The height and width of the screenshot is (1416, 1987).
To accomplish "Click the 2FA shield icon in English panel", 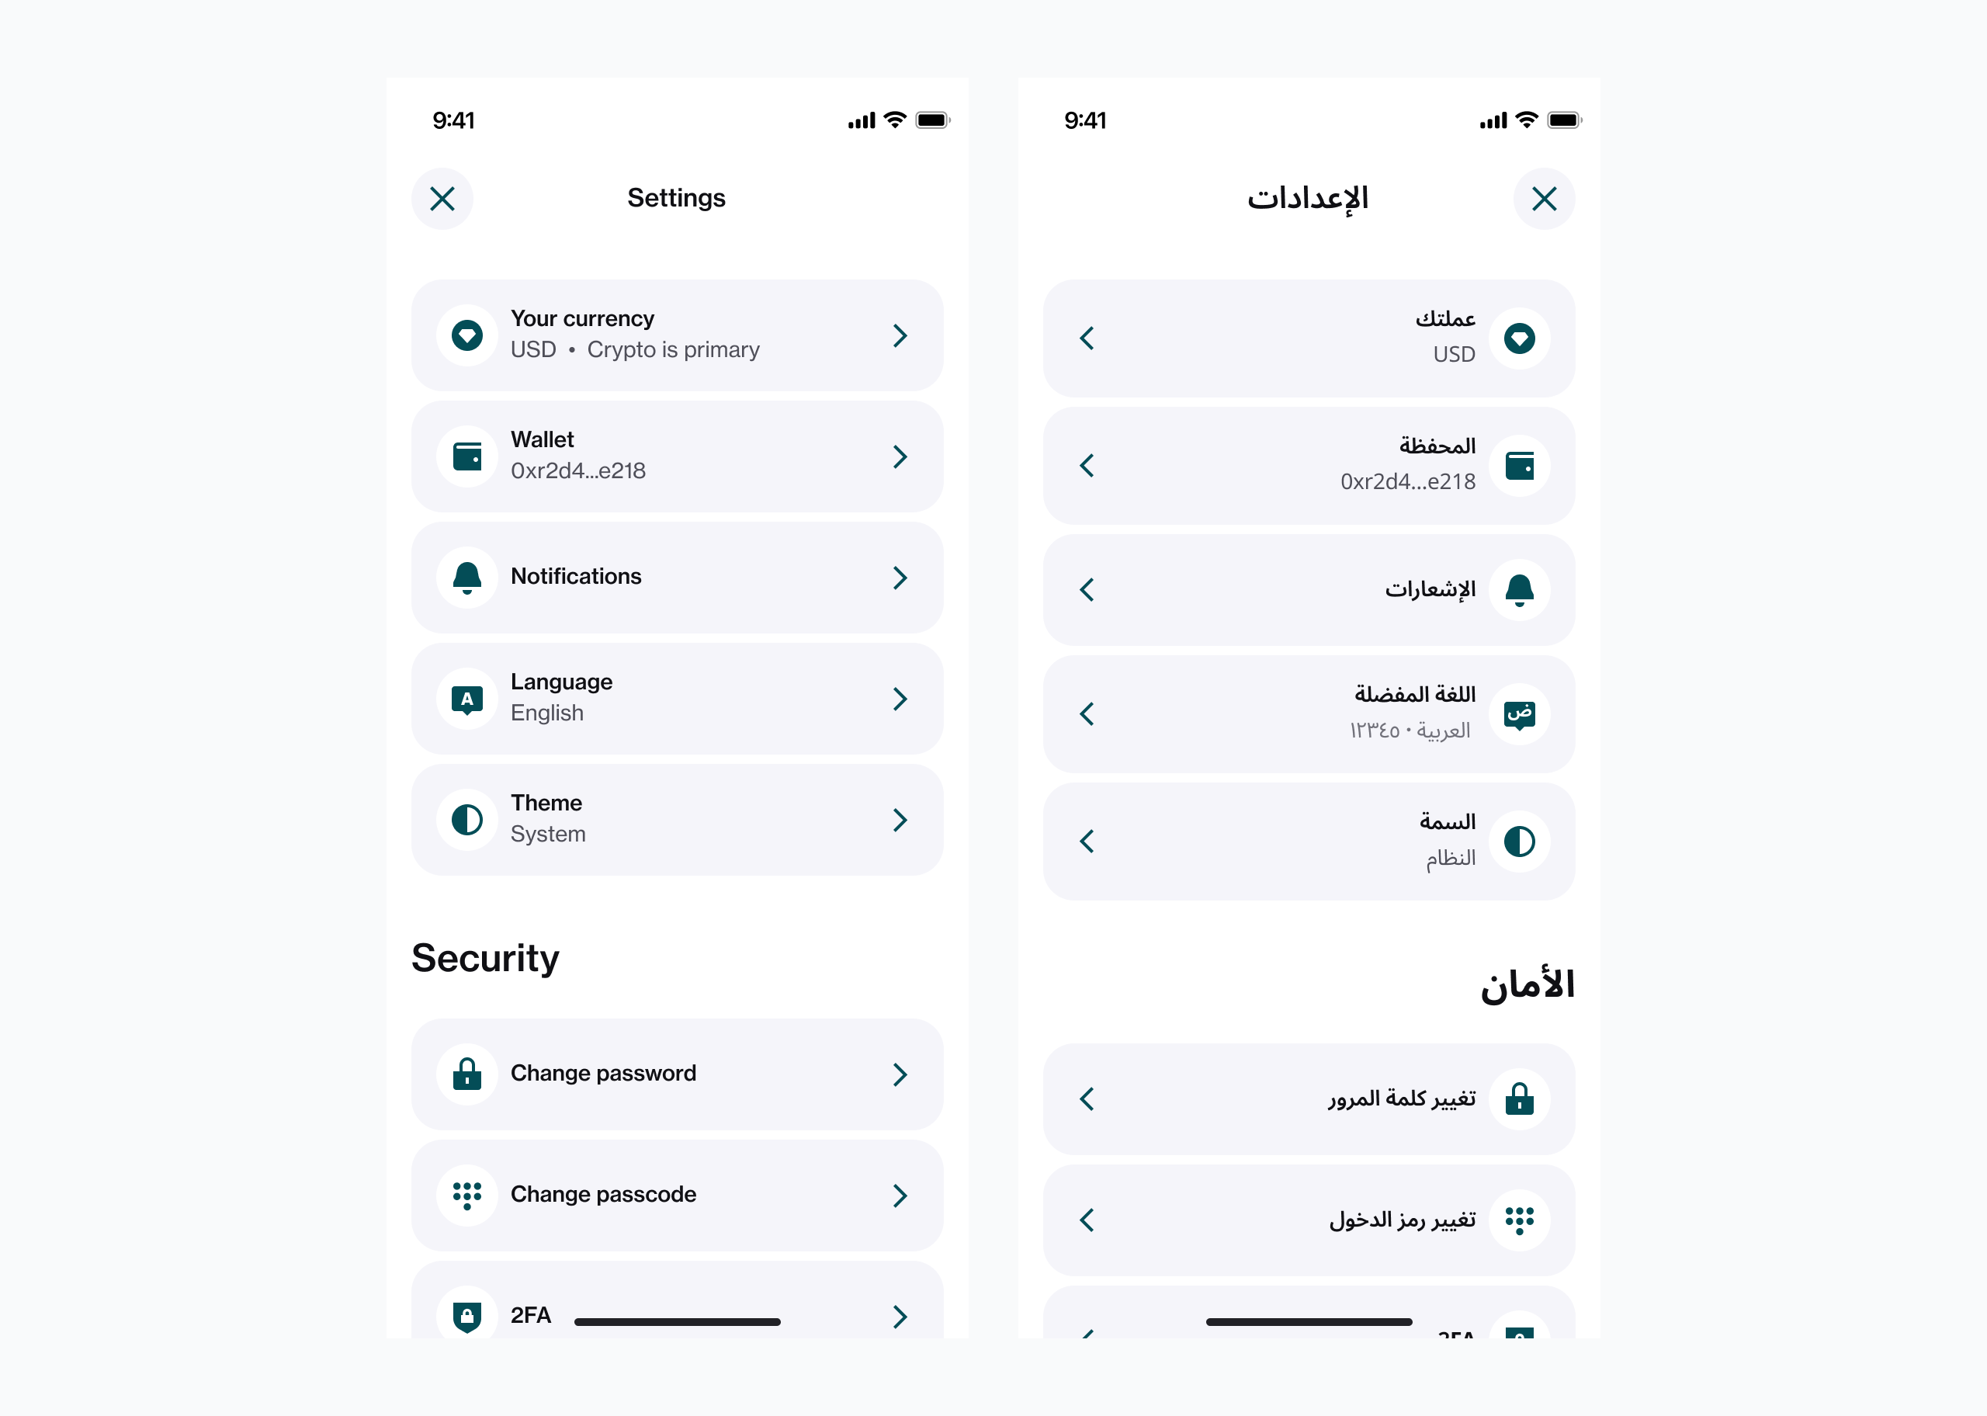I will [467, 1316].
